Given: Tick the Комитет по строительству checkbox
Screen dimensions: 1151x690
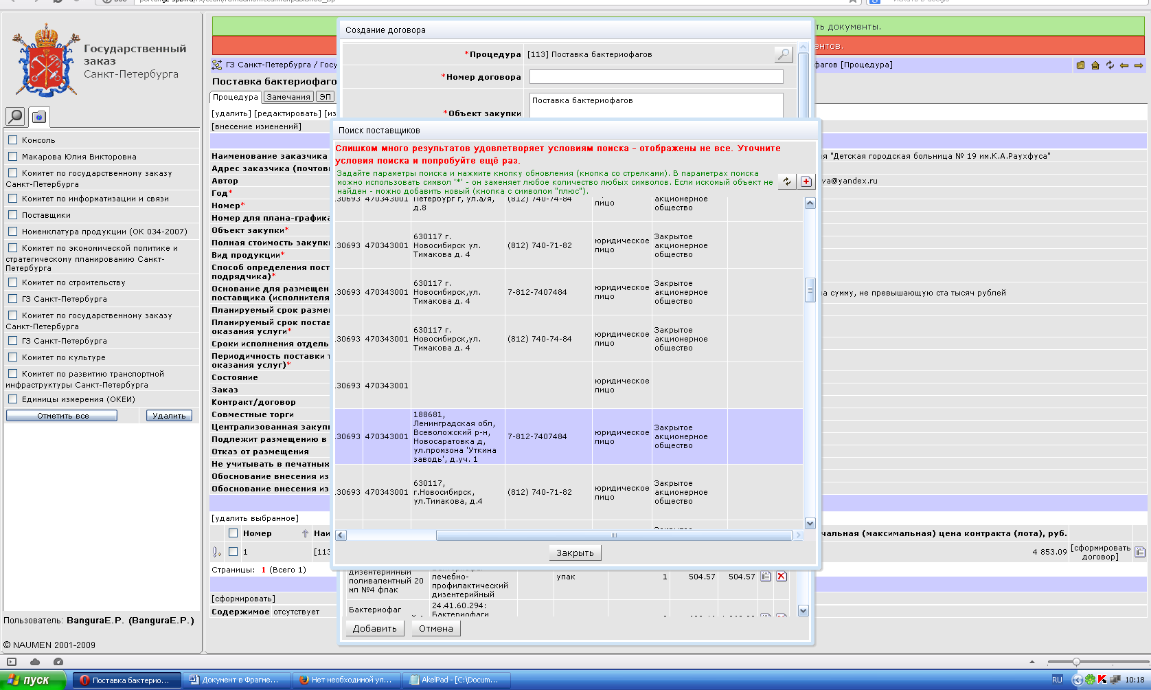Looking at the screenshot, I should click(x=12, y=282).
